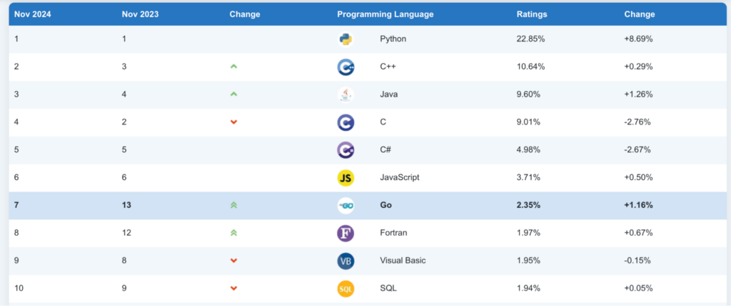The image size is (731, 306).
Task: Click the purple Fortran F icon
Action: (x=346, y=233)
